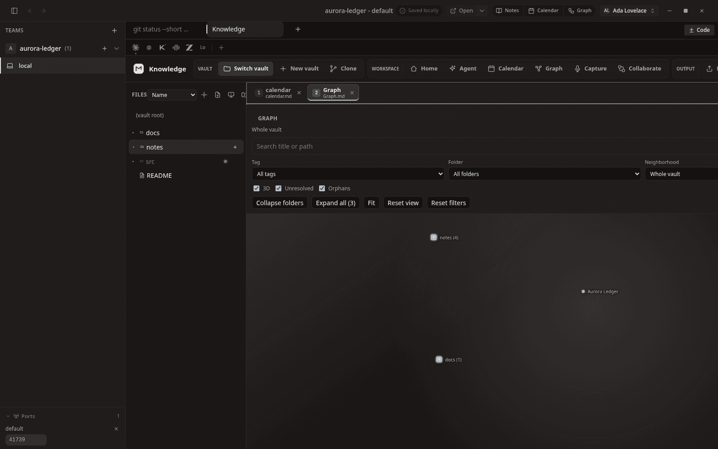Go forward with the right arrow
The width and height of the screenshot is (718, 449).
(x=44, y=11)
